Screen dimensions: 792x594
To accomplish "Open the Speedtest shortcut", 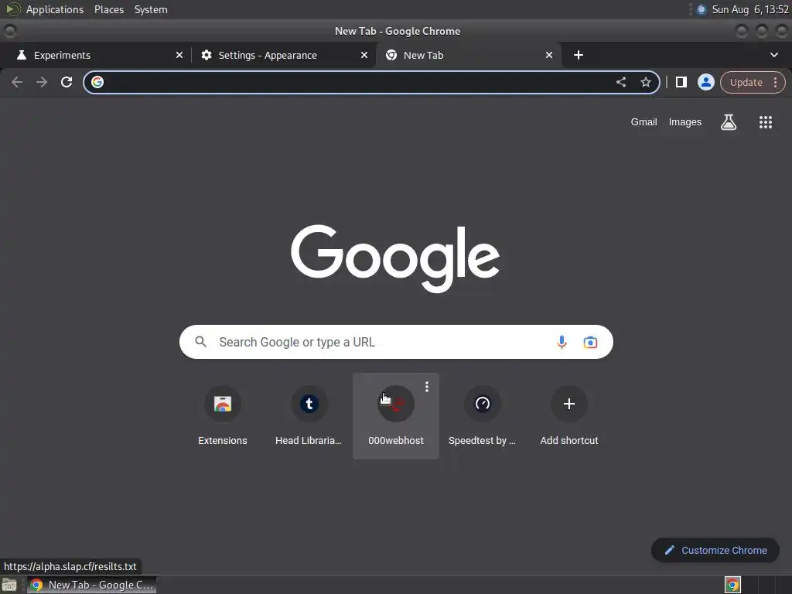I will point(482,416).
